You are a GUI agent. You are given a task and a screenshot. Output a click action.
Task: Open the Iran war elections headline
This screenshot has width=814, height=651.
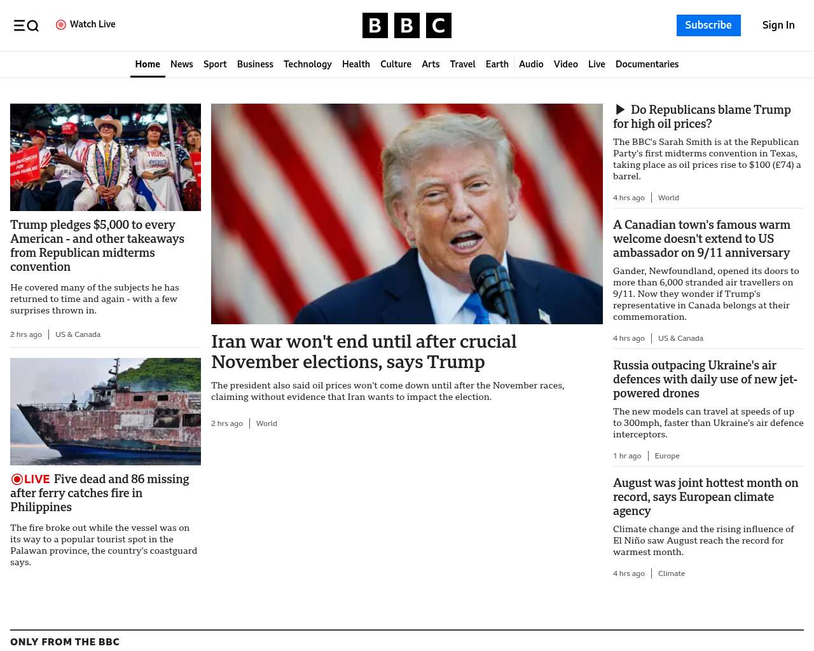[x=364, y=352]
